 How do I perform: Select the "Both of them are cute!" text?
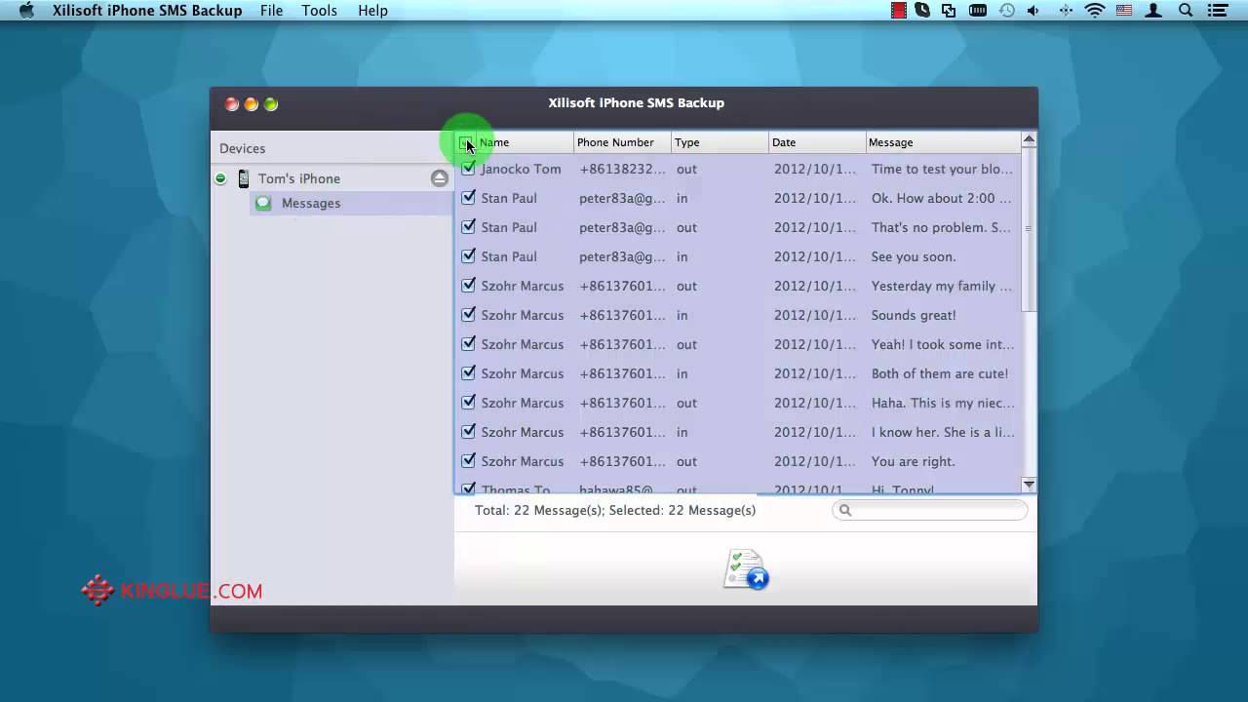(940, 373)
